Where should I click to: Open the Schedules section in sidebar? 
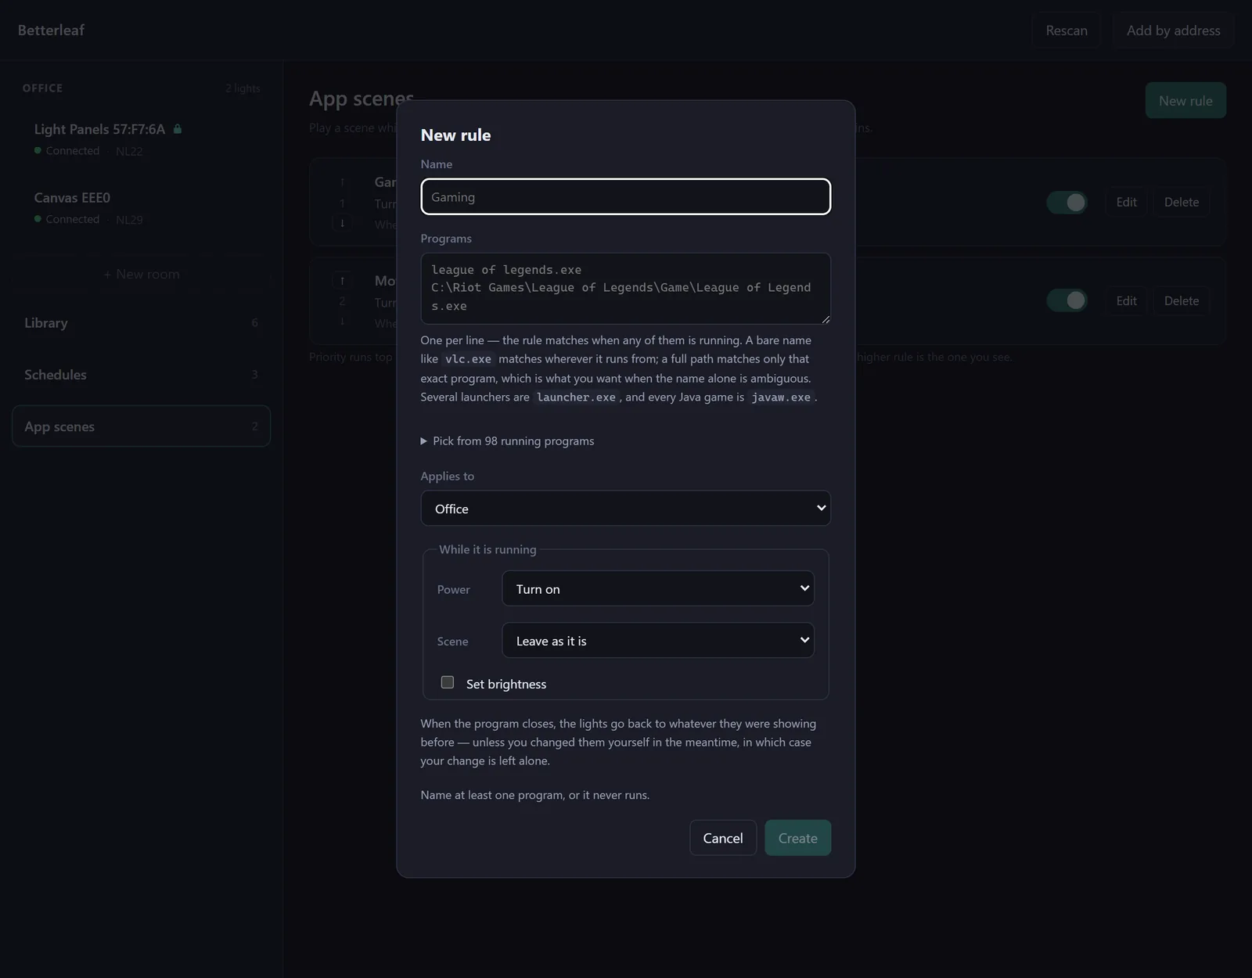[141, 375]
